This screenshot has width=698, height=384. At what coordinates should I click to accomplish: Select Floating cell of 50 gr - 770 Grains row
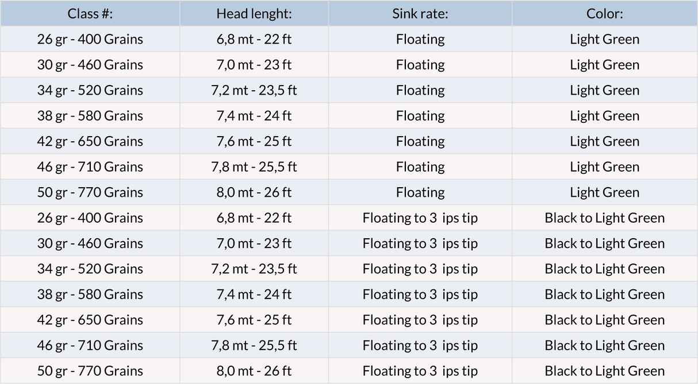point(420,192)
